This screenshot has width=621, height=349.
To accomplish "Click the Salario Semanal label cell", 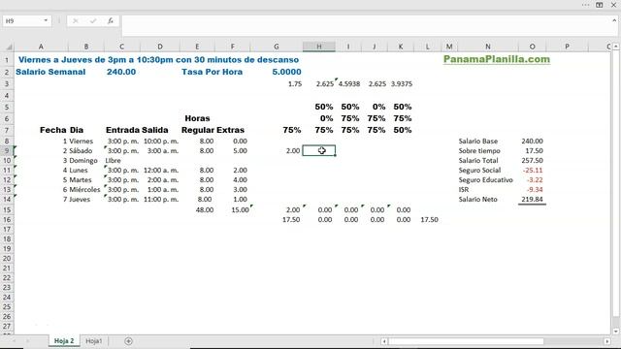I will [x=50, y=72].
